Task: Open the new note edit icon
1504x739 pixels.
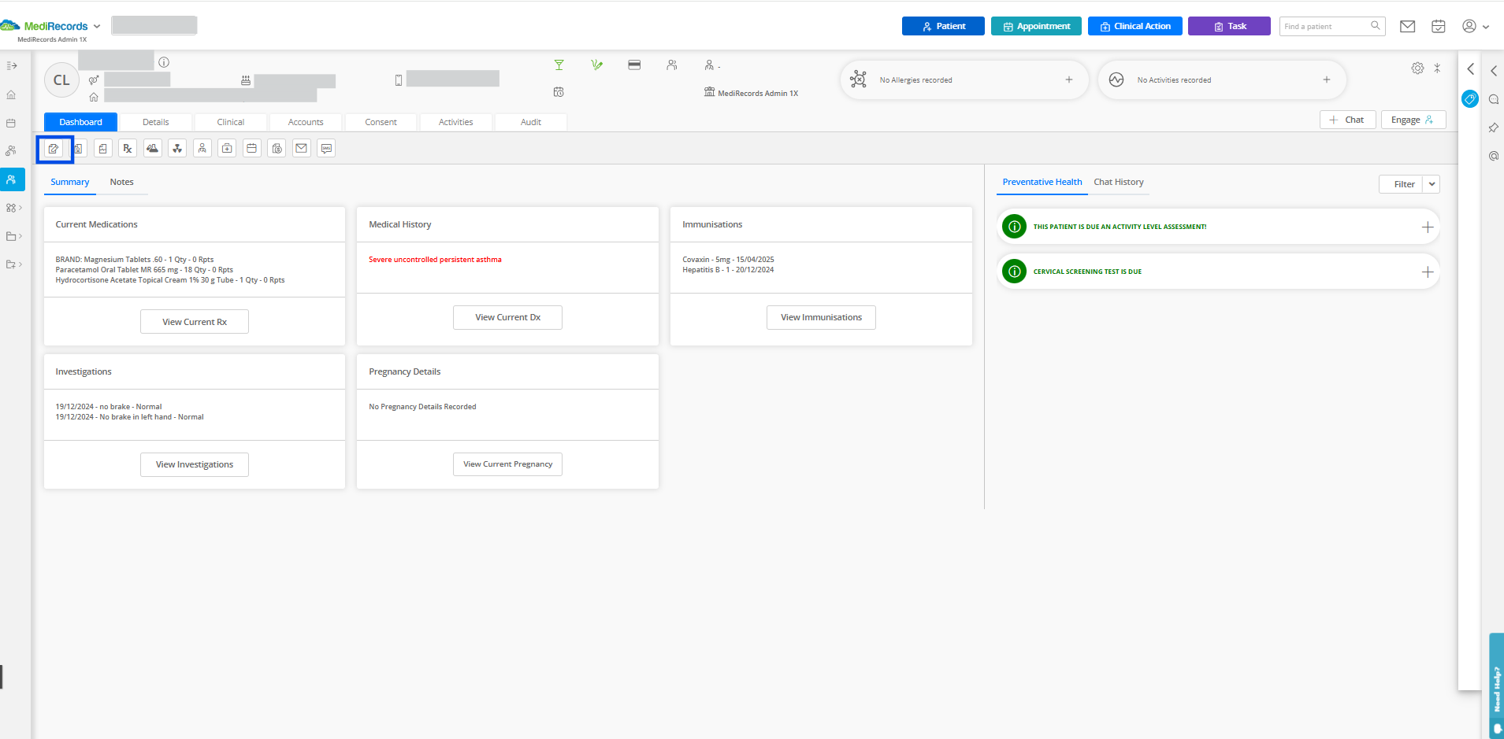Action: (x=54, y=148)
